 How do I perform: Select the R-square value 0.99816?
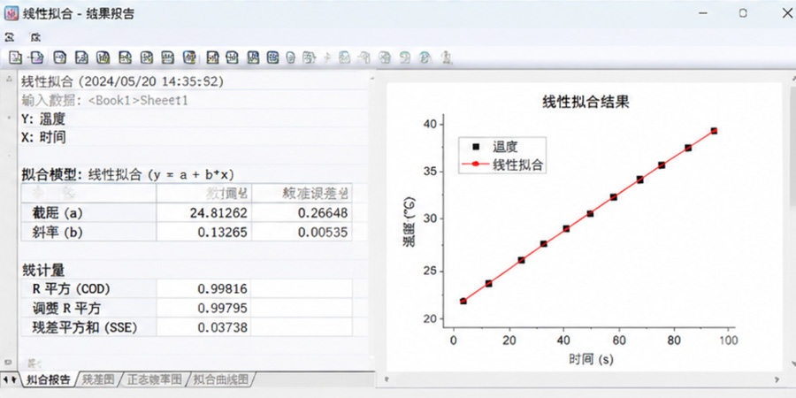[x=223, y=289]
